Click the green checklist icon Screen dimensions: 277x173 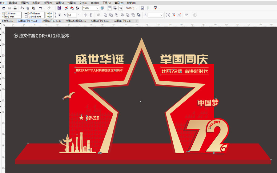pos(148,8)
